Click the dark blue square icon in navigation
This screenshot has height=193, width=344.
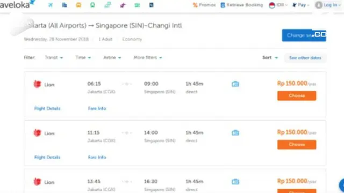pyautogui.click(x=152, y=5)
